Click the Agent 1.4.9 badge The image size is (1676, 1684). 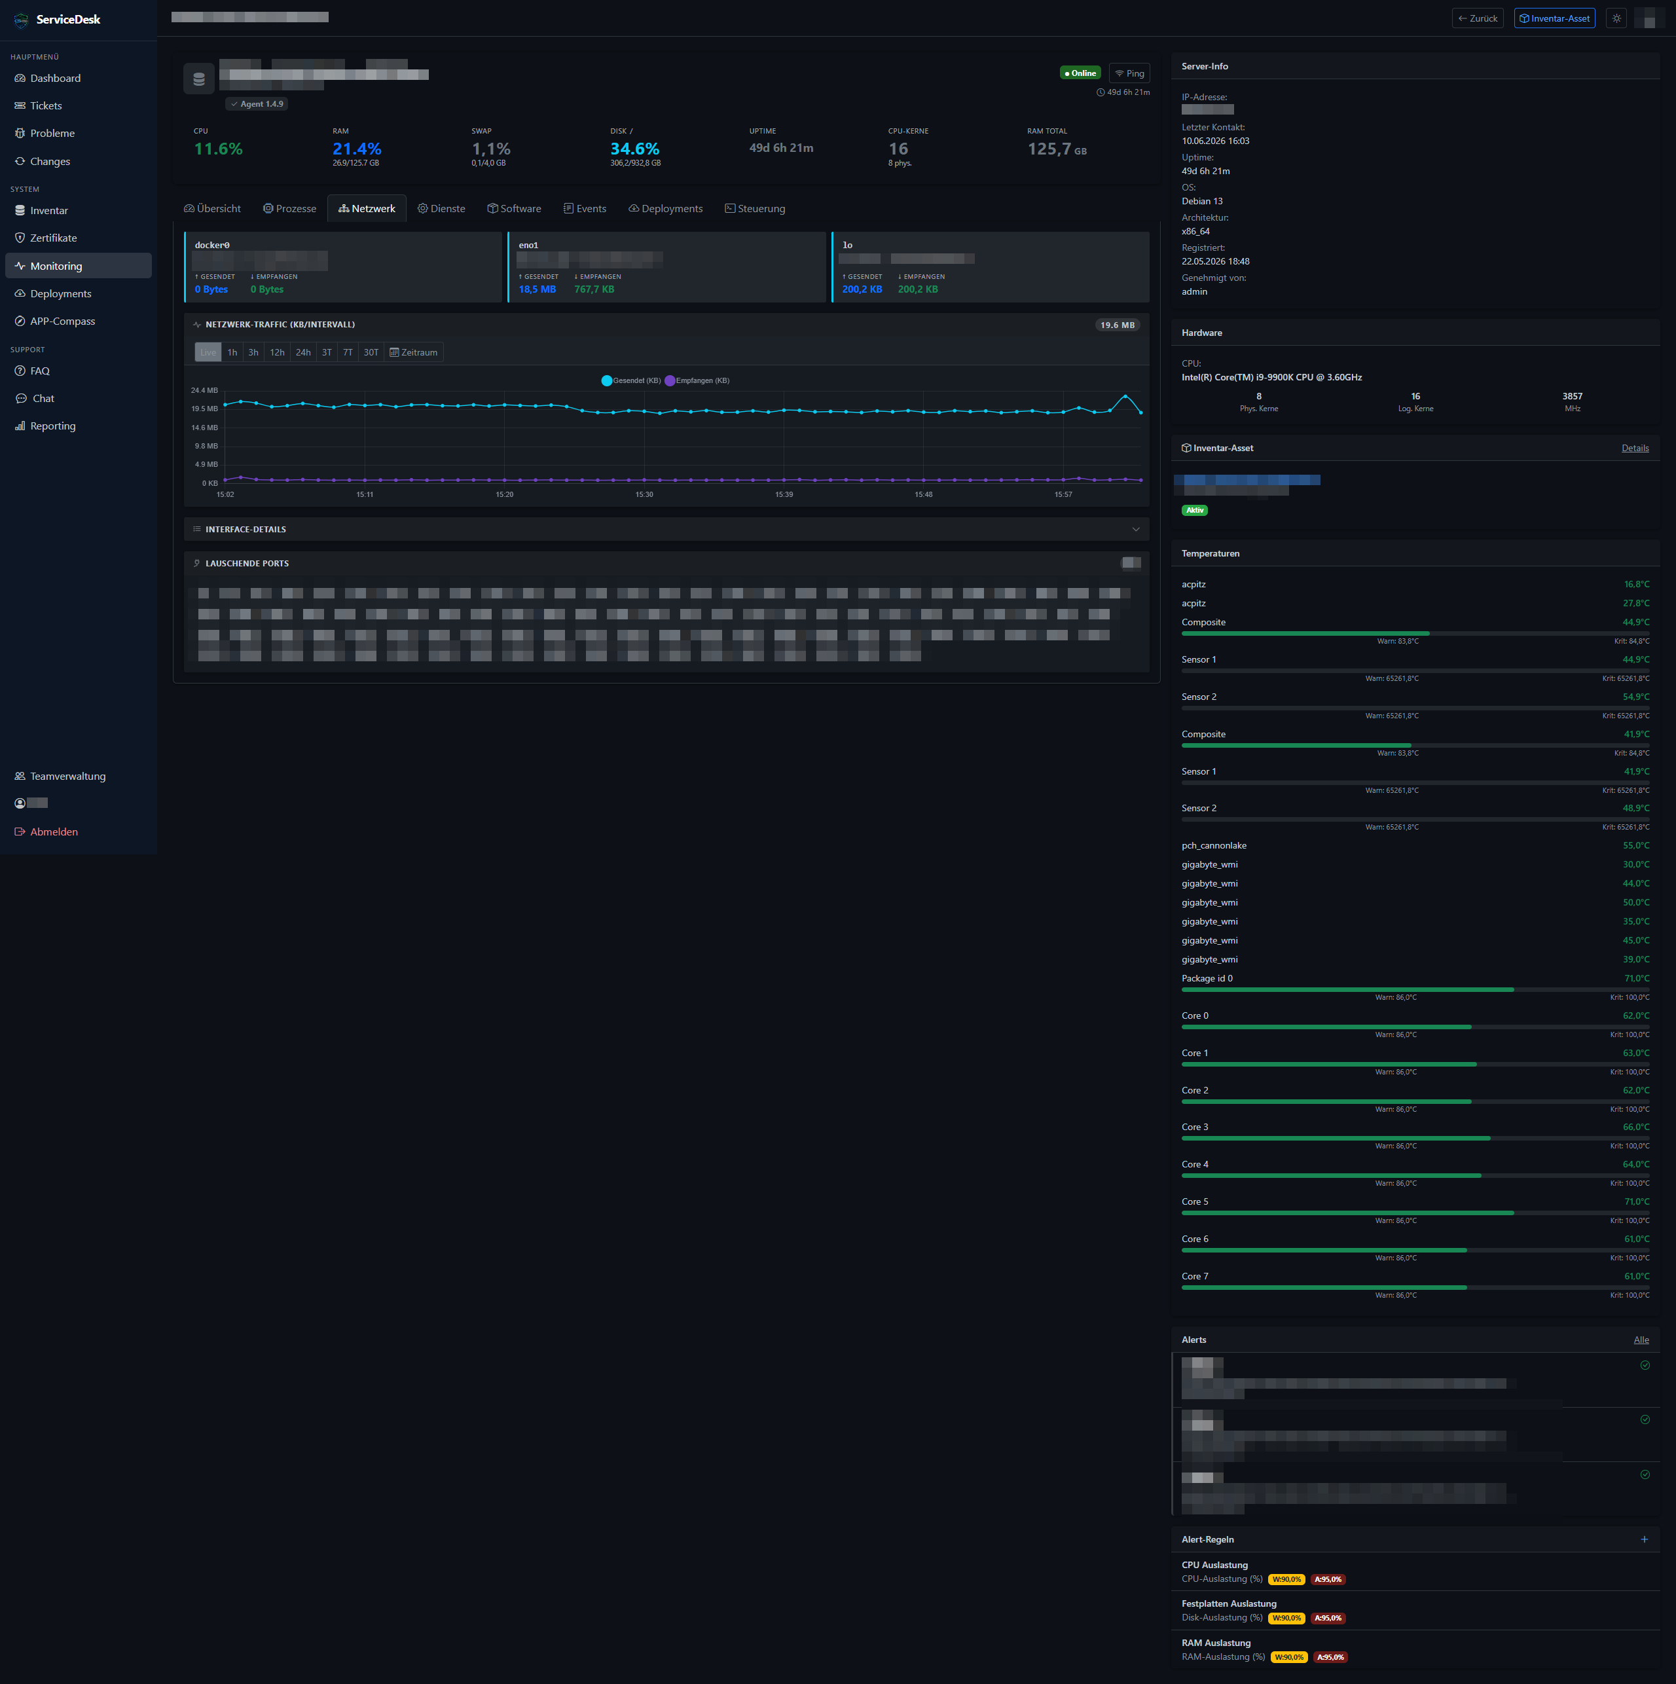[x=257, y=103]
